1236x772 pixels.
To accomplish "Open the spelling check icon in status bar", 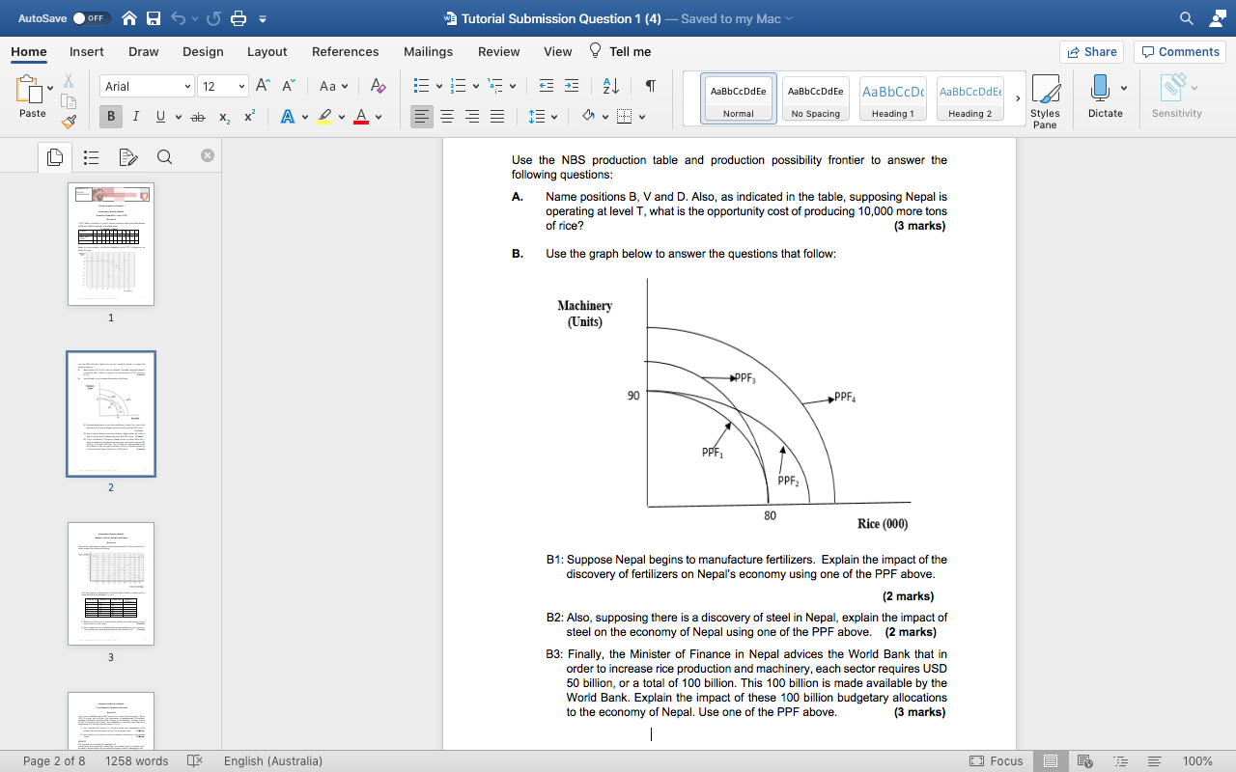I will (x=193, y=761).
